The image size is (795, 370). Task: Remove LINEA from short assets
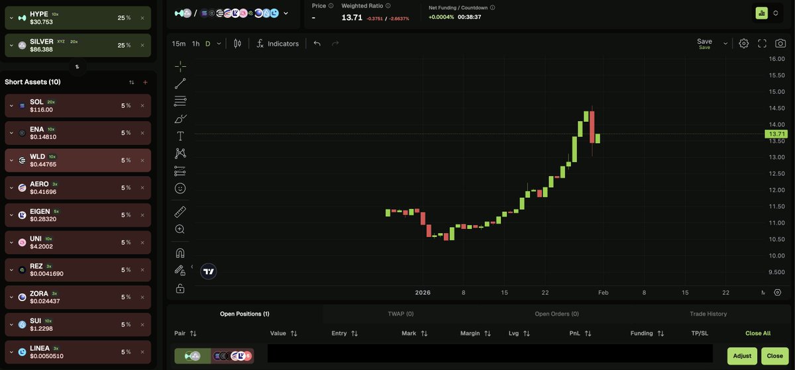point(142,351)
